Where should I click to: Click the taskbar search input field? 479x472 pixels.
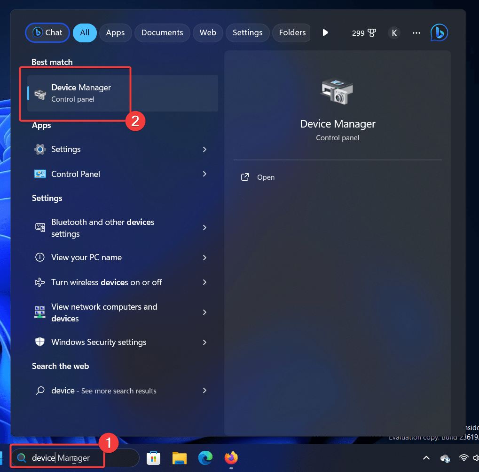pyautogui.click(x=75, y=457)
